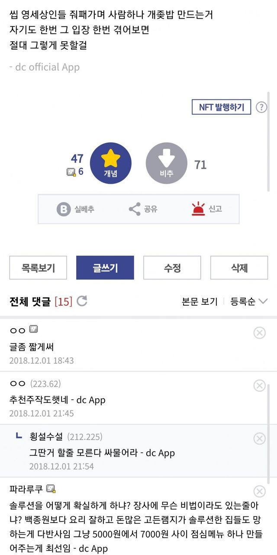Viewport: 277px width, 555px height.
Task: Click 삭제 to delete the post
Action: (239, 268)
